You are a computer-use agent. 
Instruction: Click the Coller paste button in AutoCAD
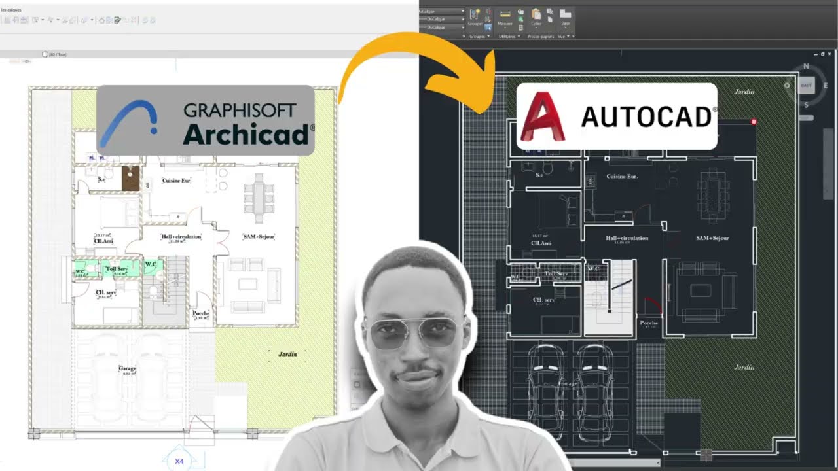pyautogui.click(x=536, y=18)
